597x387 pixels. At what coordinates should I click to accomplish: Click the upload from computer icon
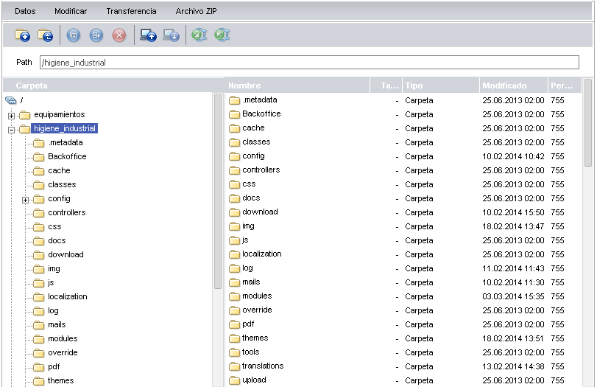(148, 35)
